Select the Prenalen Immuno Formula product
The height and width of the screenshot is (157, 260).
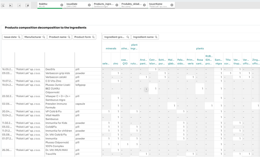56,106
